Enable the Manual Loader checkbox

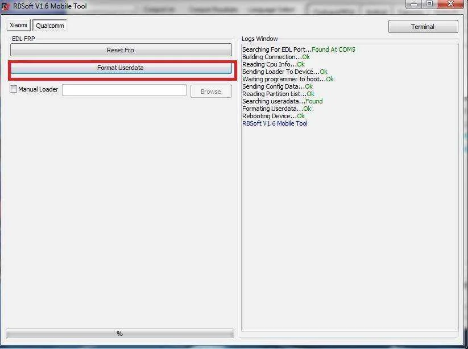coord(14,89)
